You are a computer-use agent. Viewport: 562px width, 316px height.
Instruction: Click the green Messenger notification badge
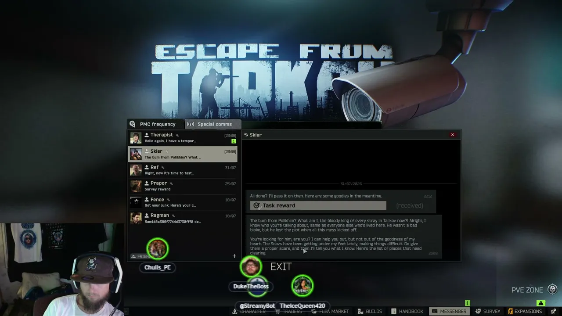point(467,303)
